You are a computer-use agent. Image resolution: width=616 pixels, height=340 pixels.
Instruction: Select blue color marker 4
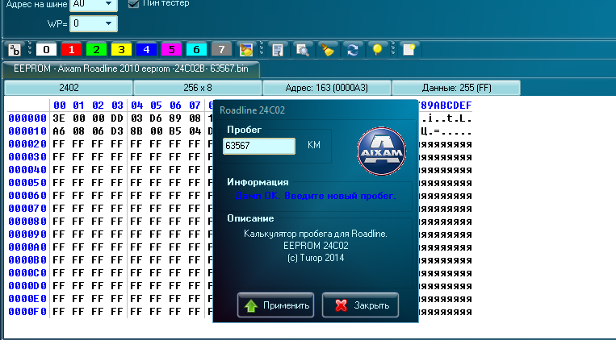tap(147, 49)
